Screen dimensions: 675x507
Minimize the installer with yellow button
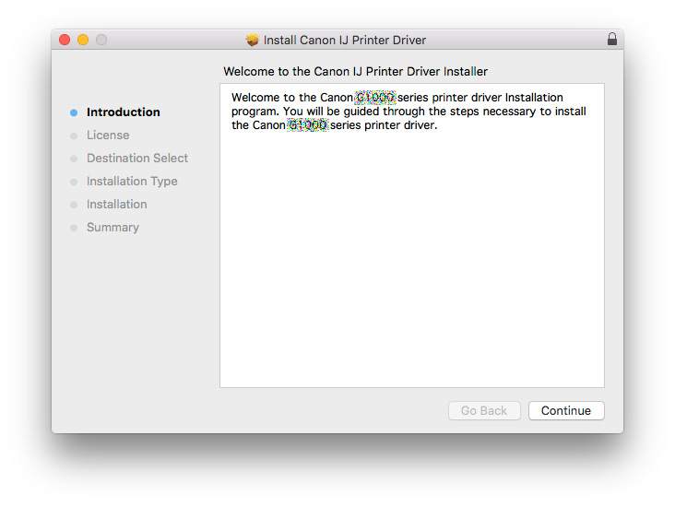[x=83, y=40]
